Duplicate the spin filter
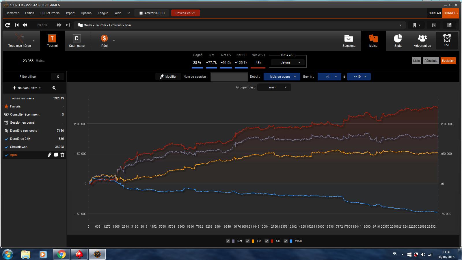This screenshot has width=462, height=260. (56, 155)
